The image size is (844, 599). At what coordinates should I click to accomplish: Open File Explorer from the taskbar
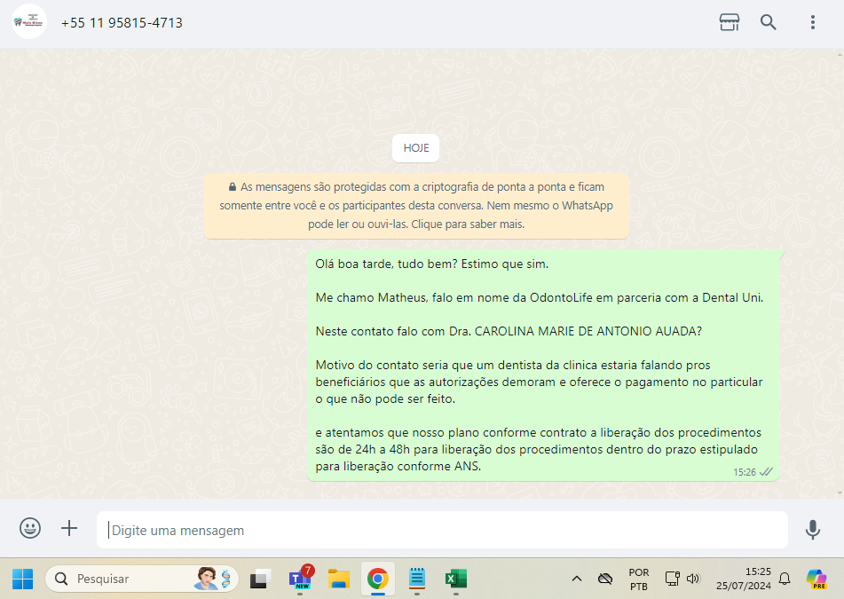(x=338, y=579)
